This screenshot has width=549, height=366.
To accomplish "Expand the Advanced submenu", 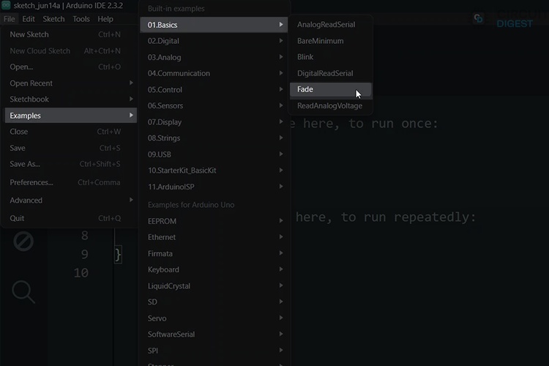I will (70, 201).
